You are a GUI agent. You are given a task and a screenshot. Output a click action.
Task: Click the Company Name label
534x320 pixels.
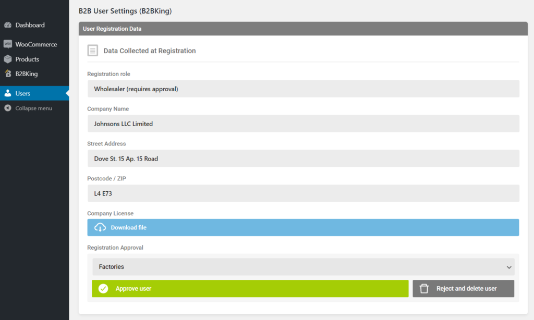pos(108,108)
